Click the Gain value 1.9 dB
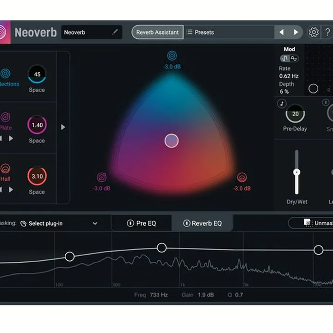The image size is (333, 333). [206, 295]
